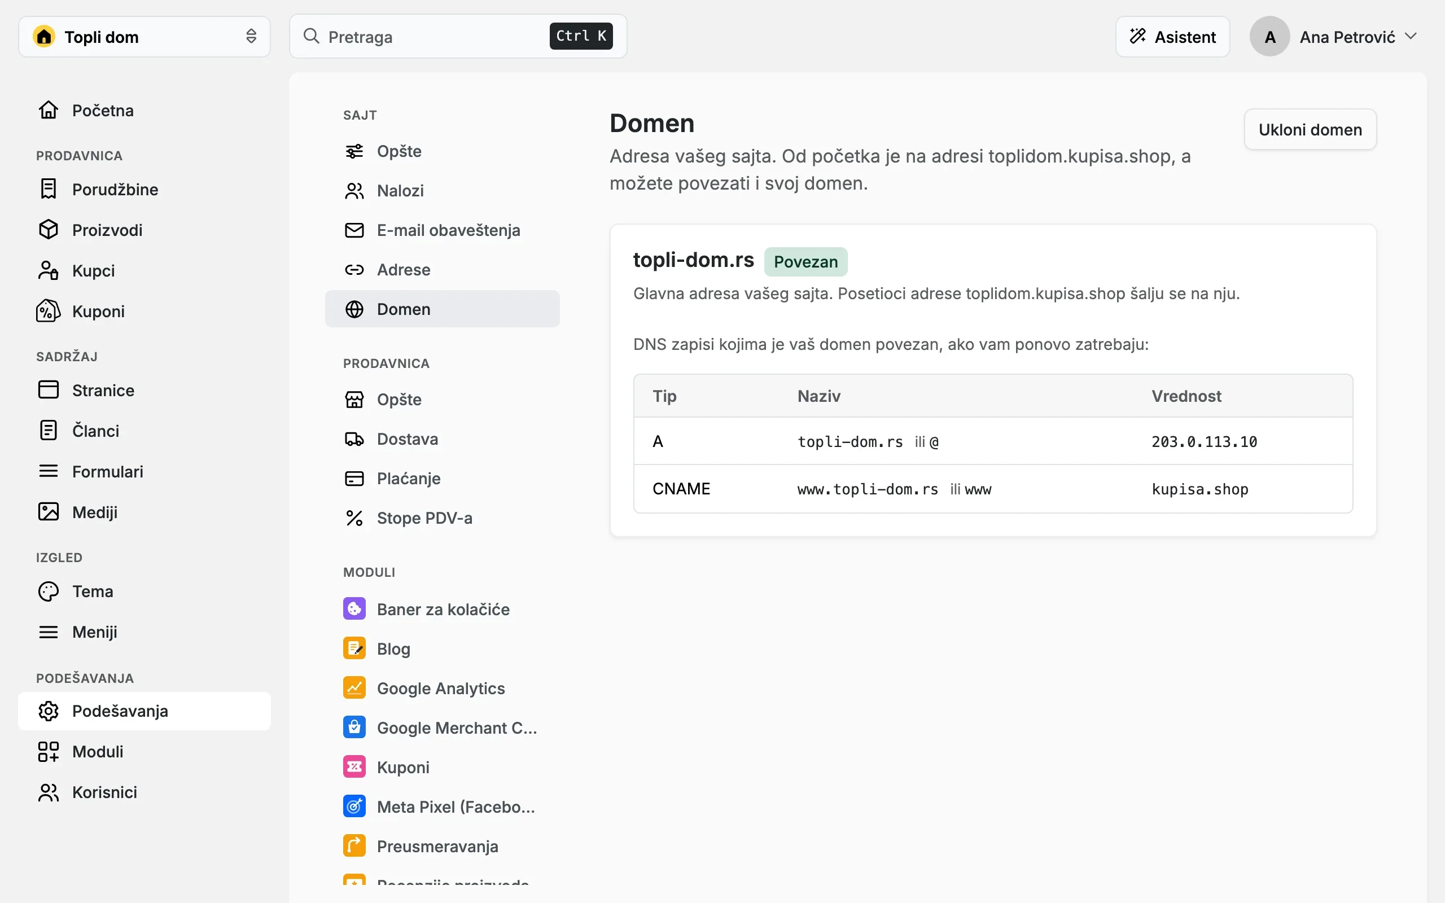Select Podešavanja gear item
This screenshot has height=903, width=1445.
click(x=144, y=711)
